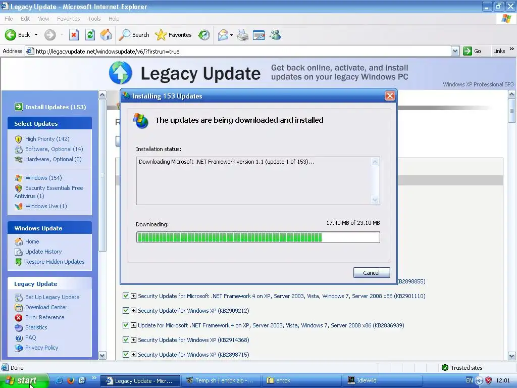Open the Privacy Policy link
The image size is (517, 388).
tap(41, 348)
